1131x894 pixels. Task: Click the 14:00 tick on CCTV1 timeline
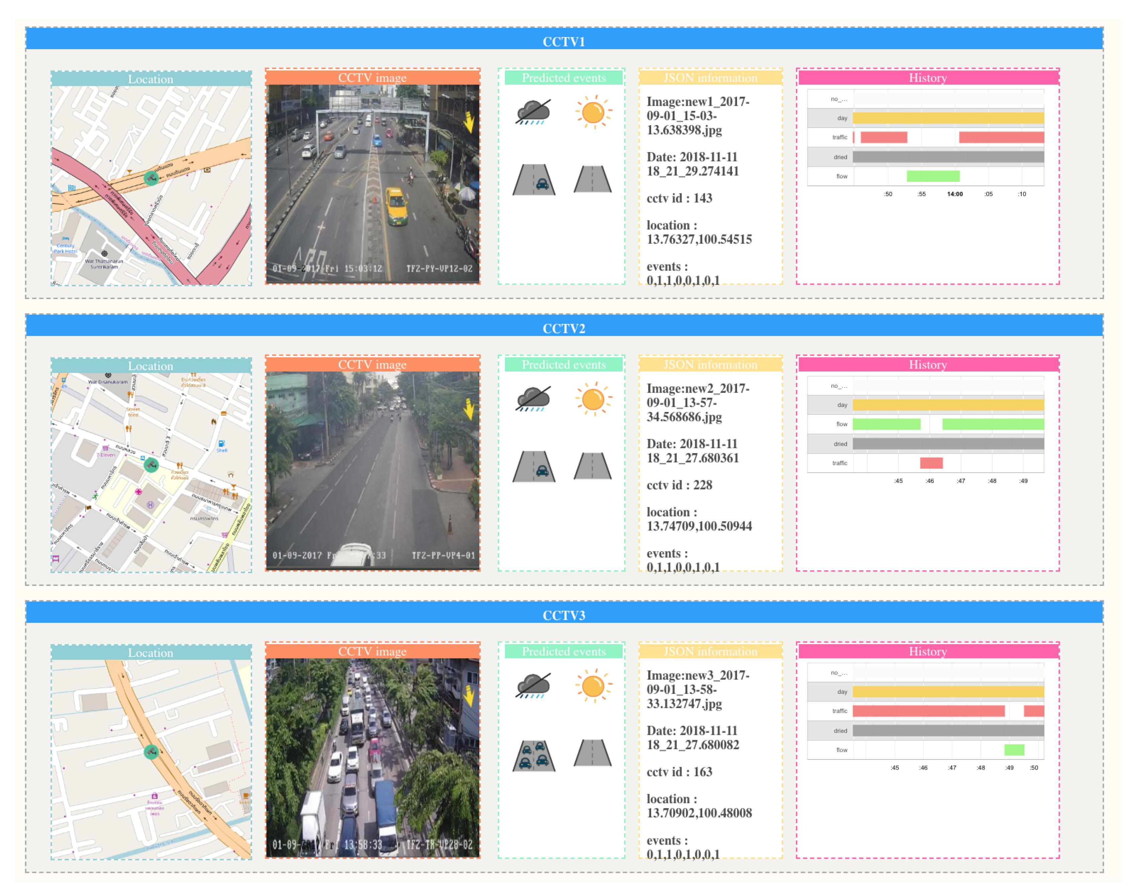pyautogui.click(x=955, y=194)
